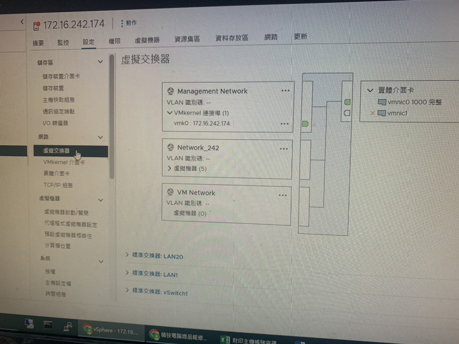Image resolution: width=459 pixels, height=344 pixels.
Task: Click the host icon beside 172.16.242.174
Action: point(37,26)
